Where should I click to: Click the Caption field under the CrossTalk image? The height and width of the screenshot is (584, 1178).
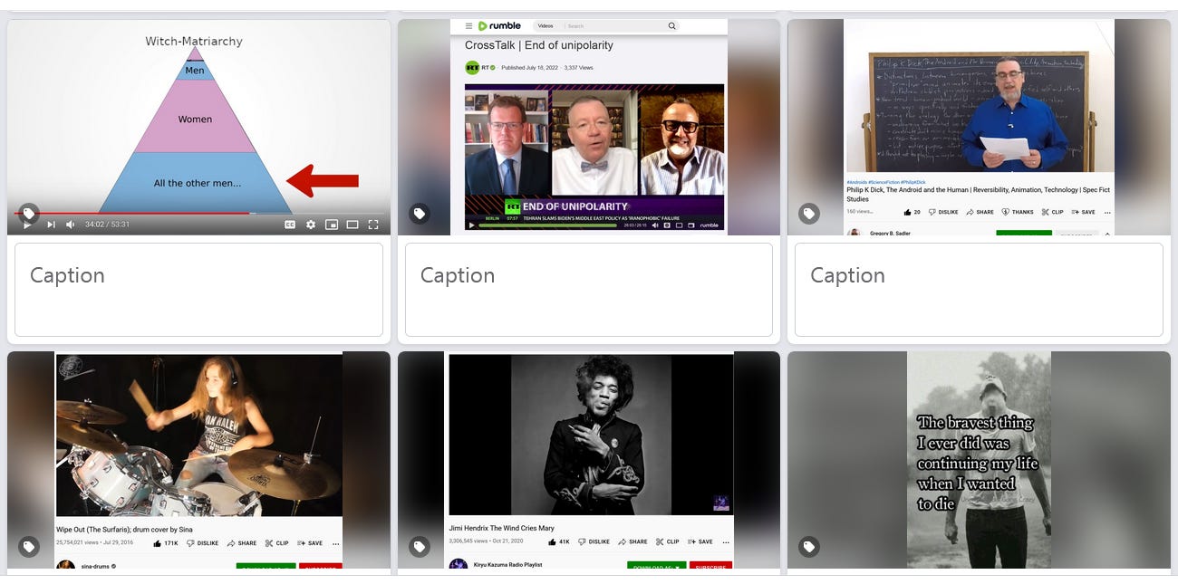589,290
